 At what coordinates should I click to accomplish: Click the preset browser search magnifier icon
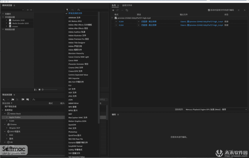pos(34,99)
